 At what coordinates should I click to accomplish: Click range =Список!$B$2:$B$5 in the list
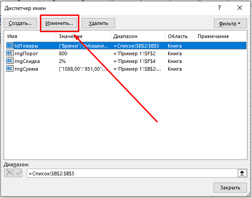[x=136, y=46]
